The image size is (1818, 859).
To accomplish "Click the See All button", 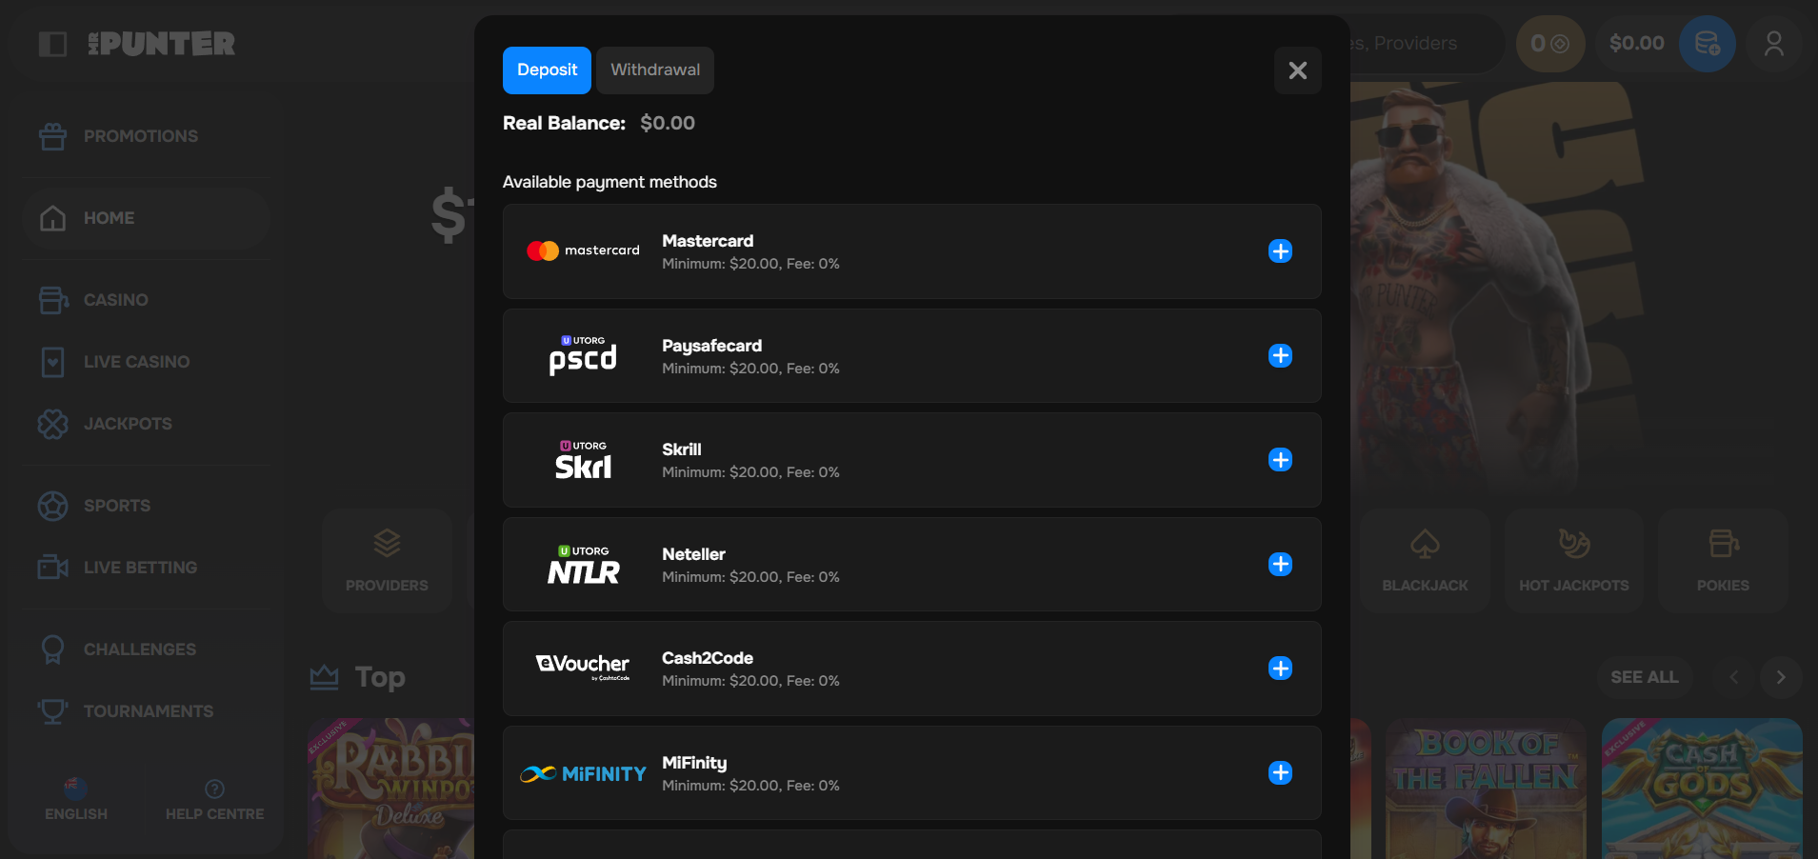I will 1644,677.
